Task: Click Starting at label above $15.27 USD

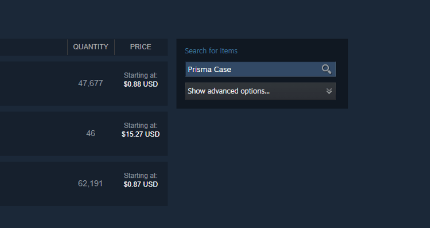Action: (141, 125)
